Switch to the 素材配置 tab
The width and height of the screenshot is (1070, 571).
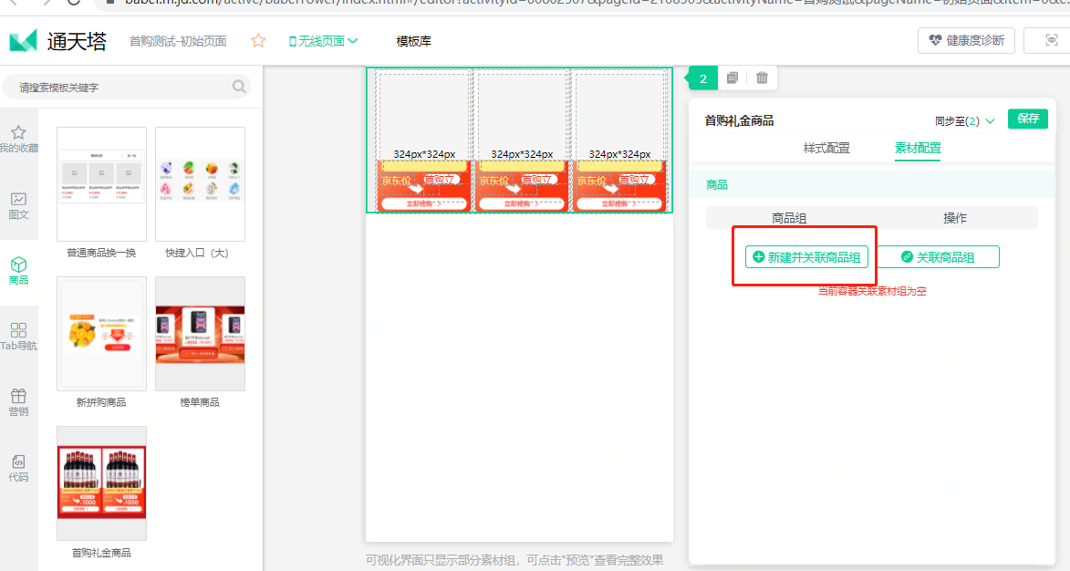[x=918, y=148]
